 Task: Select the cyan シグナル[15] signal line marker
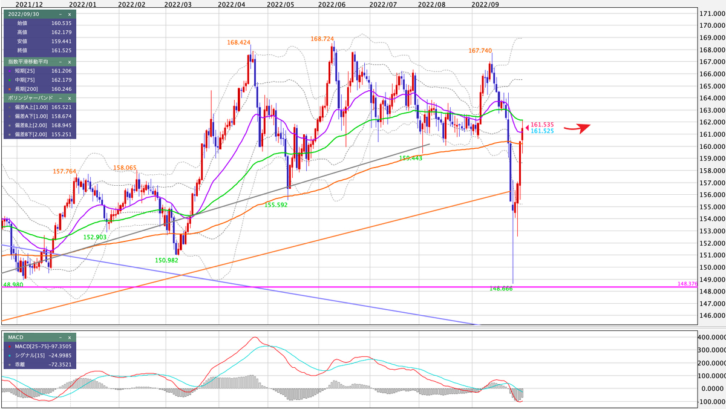click(10, 356)
